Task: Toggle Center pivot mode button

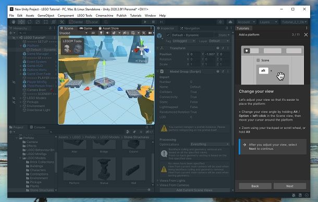Action: 76,22
